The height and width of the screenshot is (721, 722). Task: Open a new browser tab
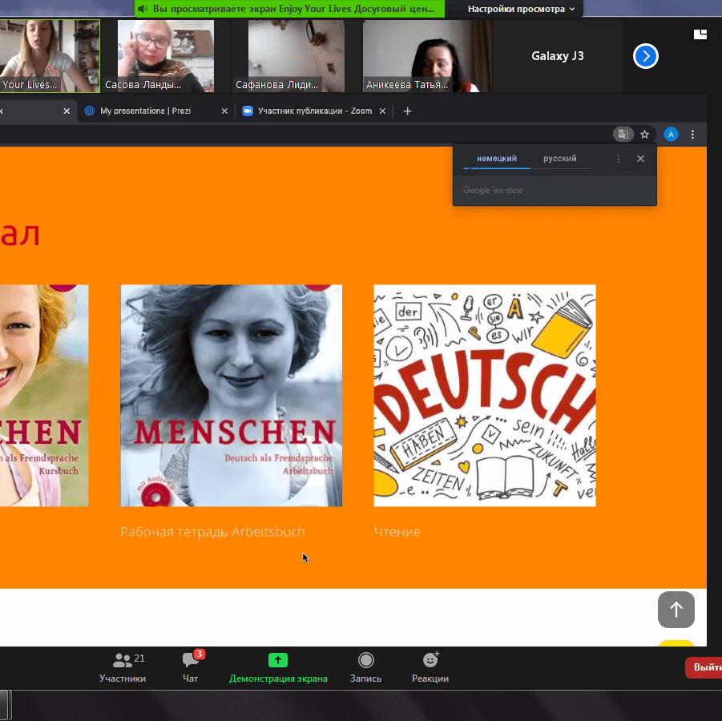pos(407,111)
